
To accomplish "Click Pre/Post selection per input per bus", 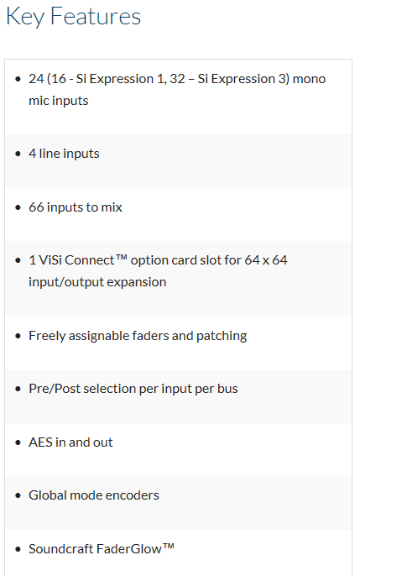I will click(133, 389).
